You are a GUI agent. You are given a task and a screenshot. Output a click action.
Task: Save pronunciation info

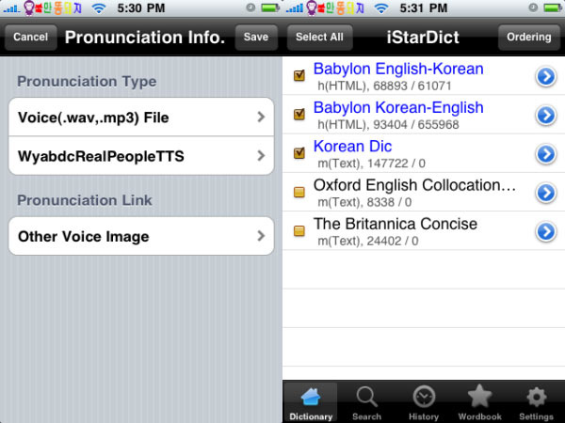[x=256, y=37]
